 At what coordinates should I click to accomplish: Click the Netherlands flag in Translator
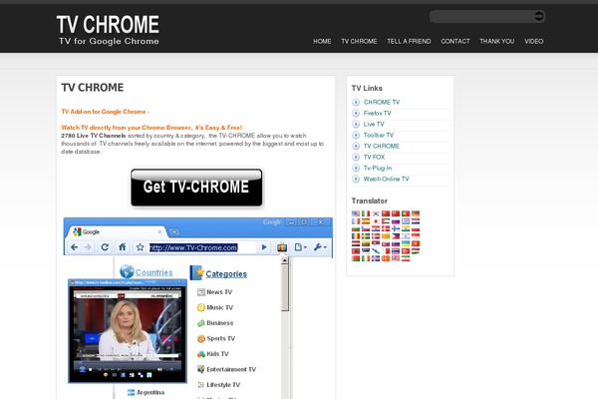click(x=416, y=221)
